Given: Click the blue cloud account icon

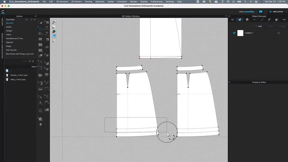Looking at the screenshot, I should click(x=261, y=12).
